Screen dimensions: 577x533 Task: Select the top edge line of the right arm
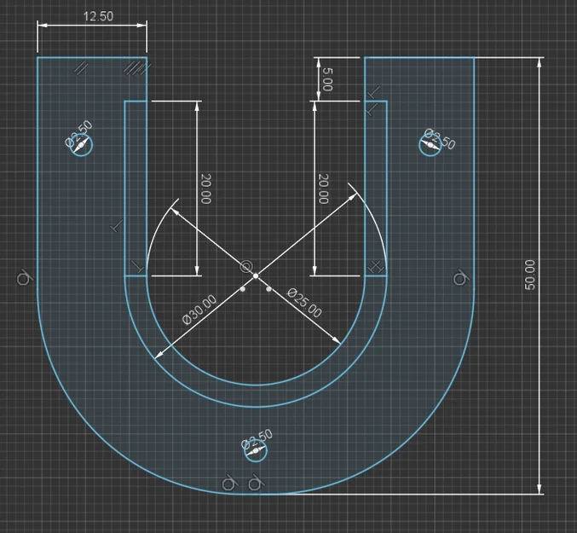(419, 57)
